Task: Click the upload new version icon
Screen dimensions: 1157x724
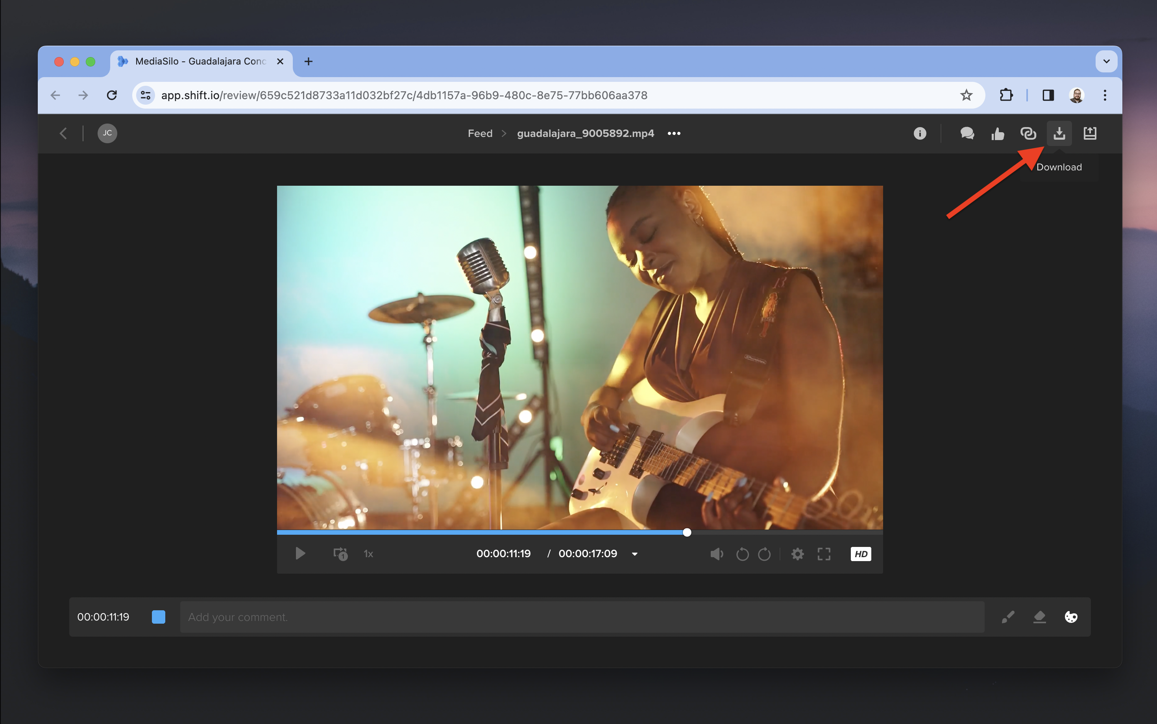Action: (x=1090, y=133)
